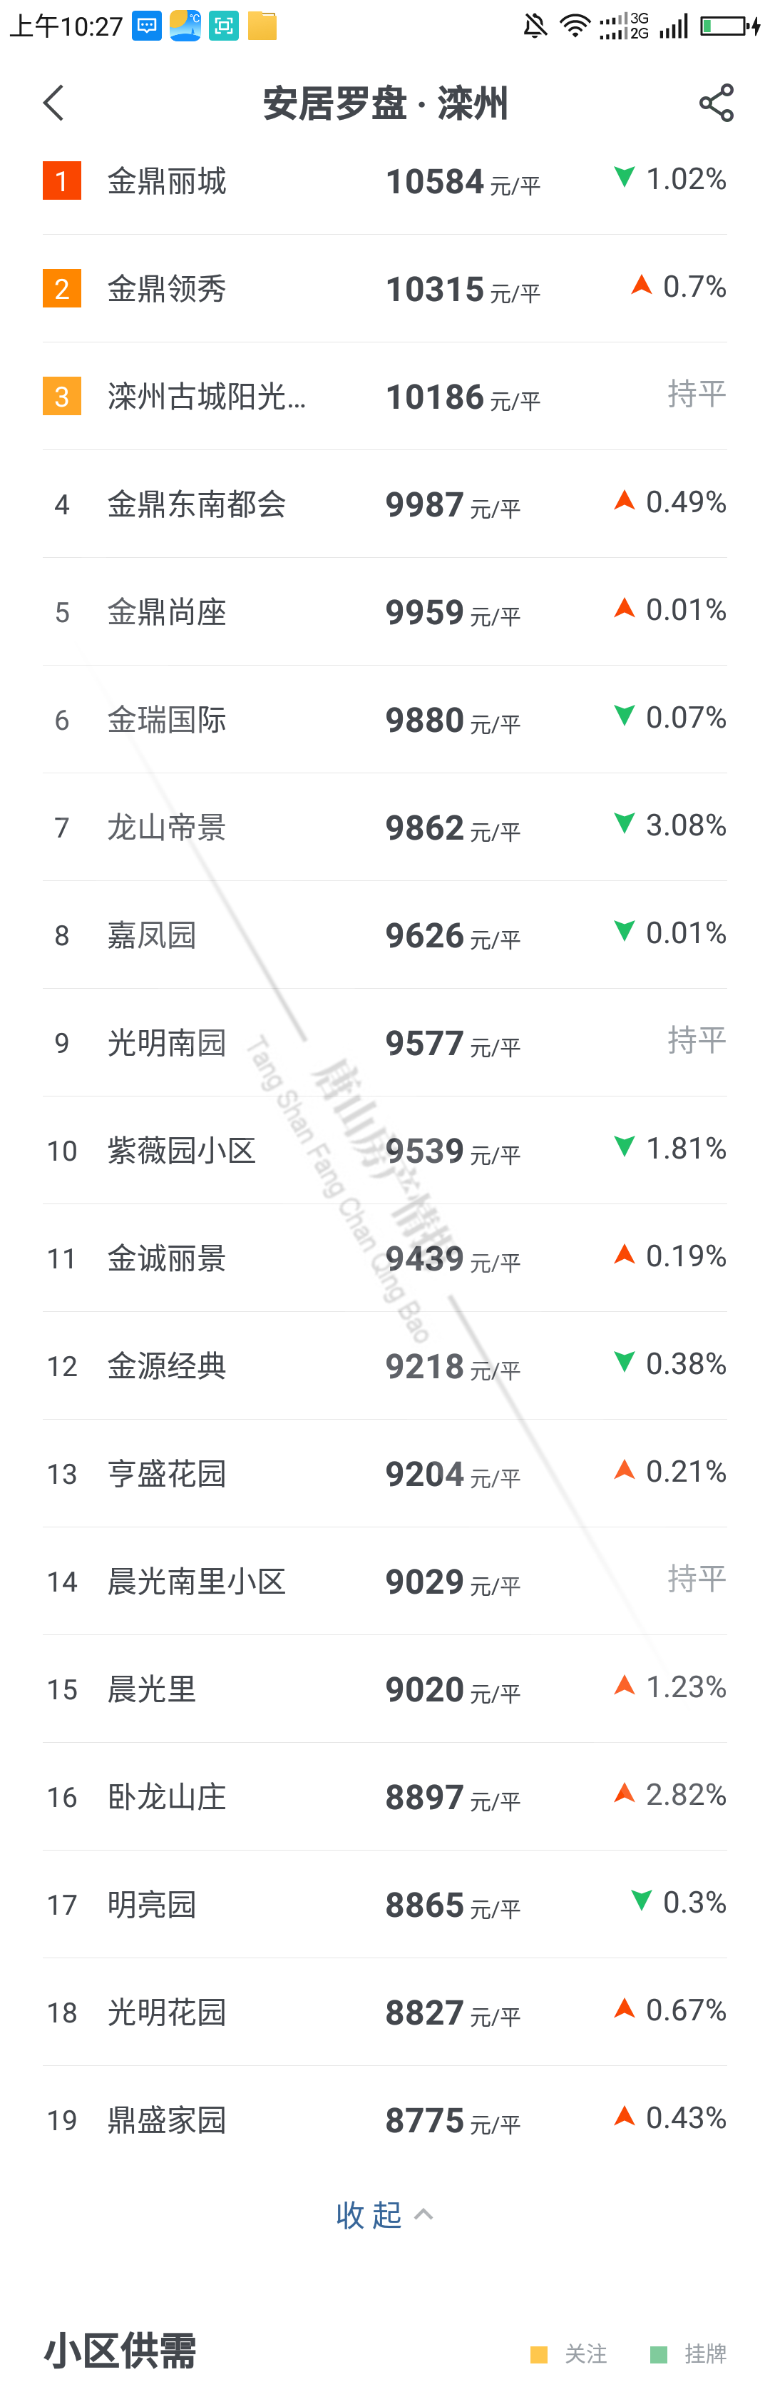Tap rank badge number 1
This screenshot has height=2402, width=770.
coord(61,181)
